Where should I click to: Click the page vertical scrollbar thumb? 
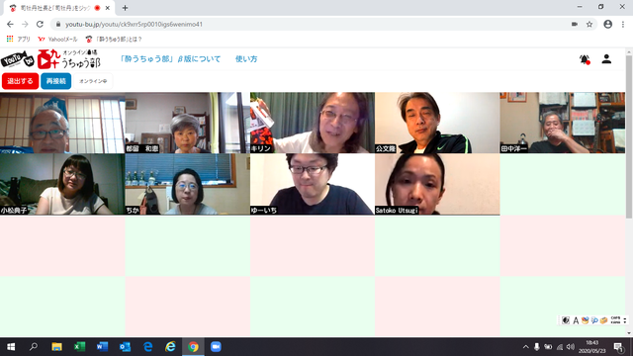629,137
